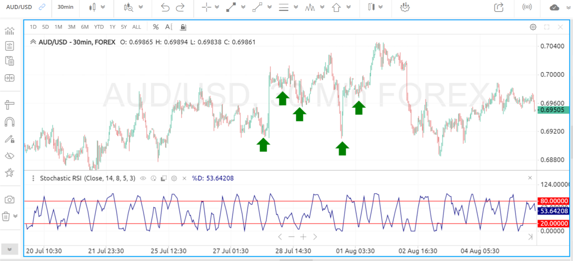
Task: Select the 1M time range
Action: (x=58, y=27)
